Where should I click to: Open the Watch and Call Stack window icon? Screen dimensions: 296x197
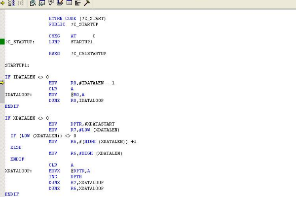point(41,3)
